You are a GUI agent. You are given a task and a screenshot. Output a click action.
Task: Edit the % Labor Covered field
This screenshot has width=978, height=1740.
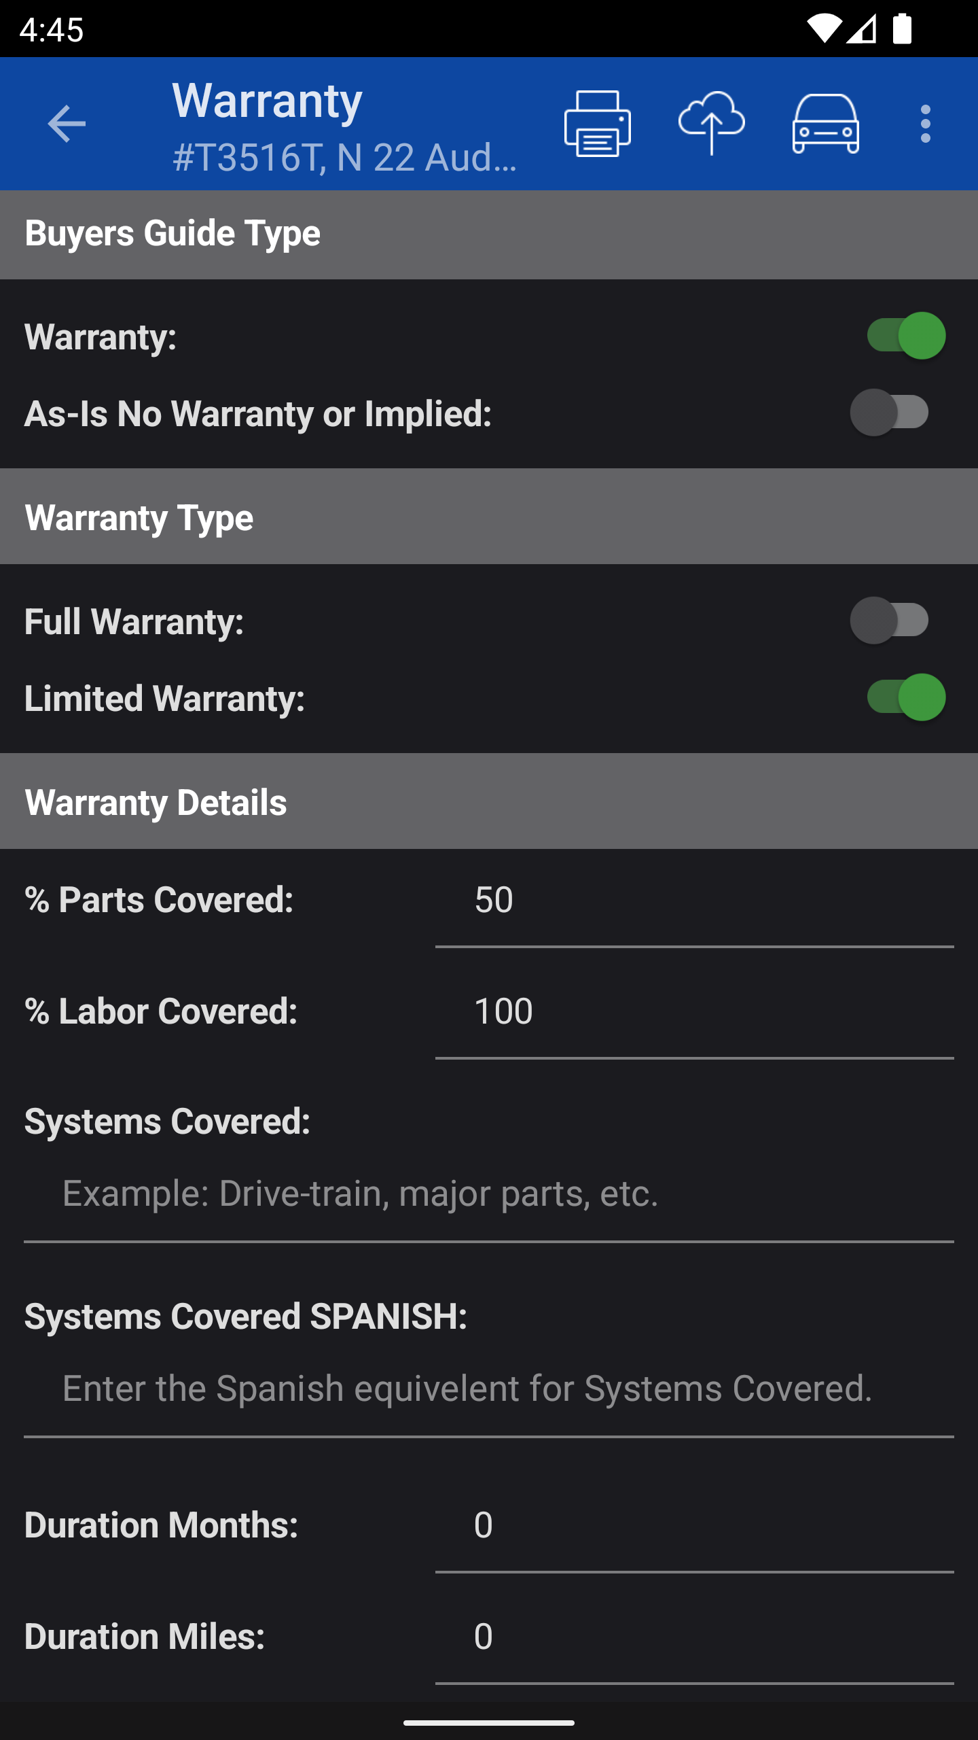click(694, 1011)
